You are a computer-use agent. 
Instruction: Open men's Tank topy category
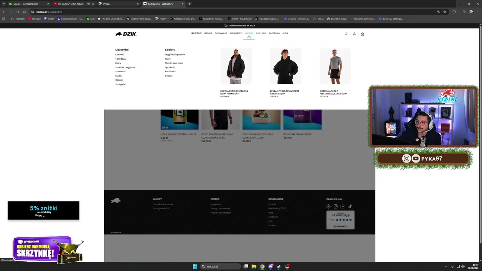120,59
